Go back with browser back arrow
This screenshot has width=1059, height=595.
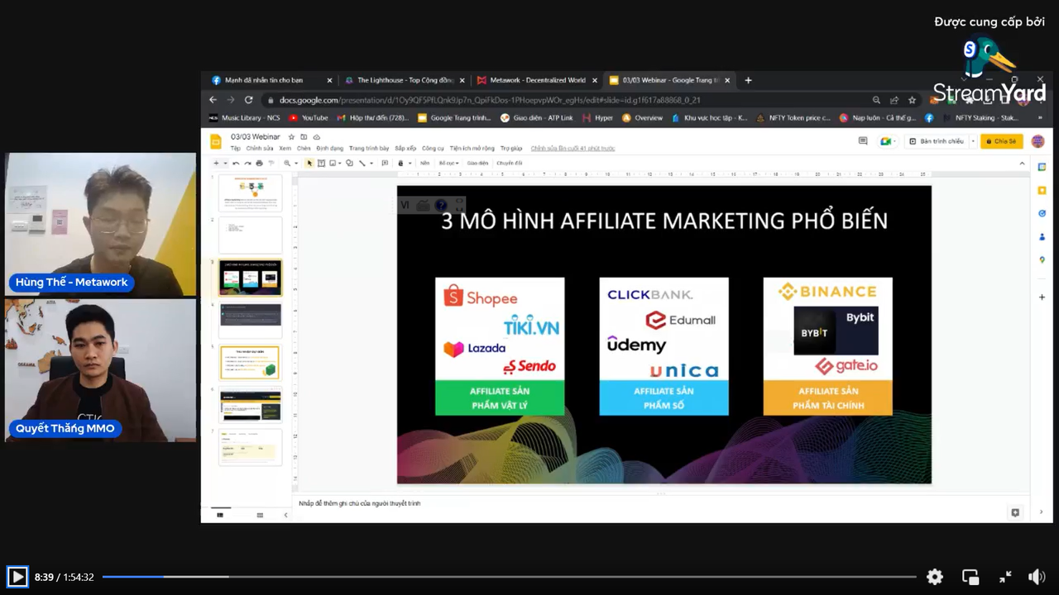(x=213, y=100)
